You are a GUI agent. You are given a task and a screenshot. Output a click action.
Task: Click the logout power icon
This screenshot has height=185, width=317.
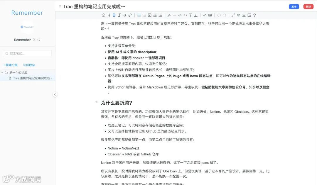point(39,40)
